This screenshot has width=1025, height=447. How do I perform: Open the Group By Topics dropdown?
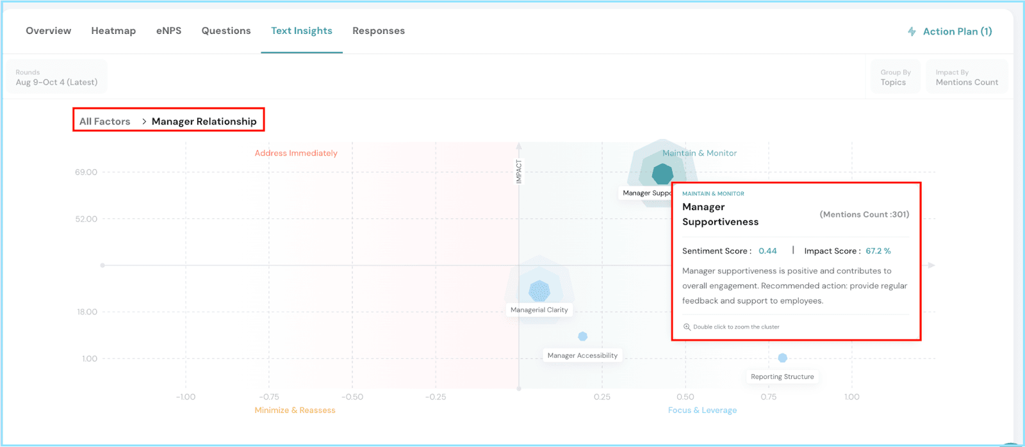coord(894,77)
